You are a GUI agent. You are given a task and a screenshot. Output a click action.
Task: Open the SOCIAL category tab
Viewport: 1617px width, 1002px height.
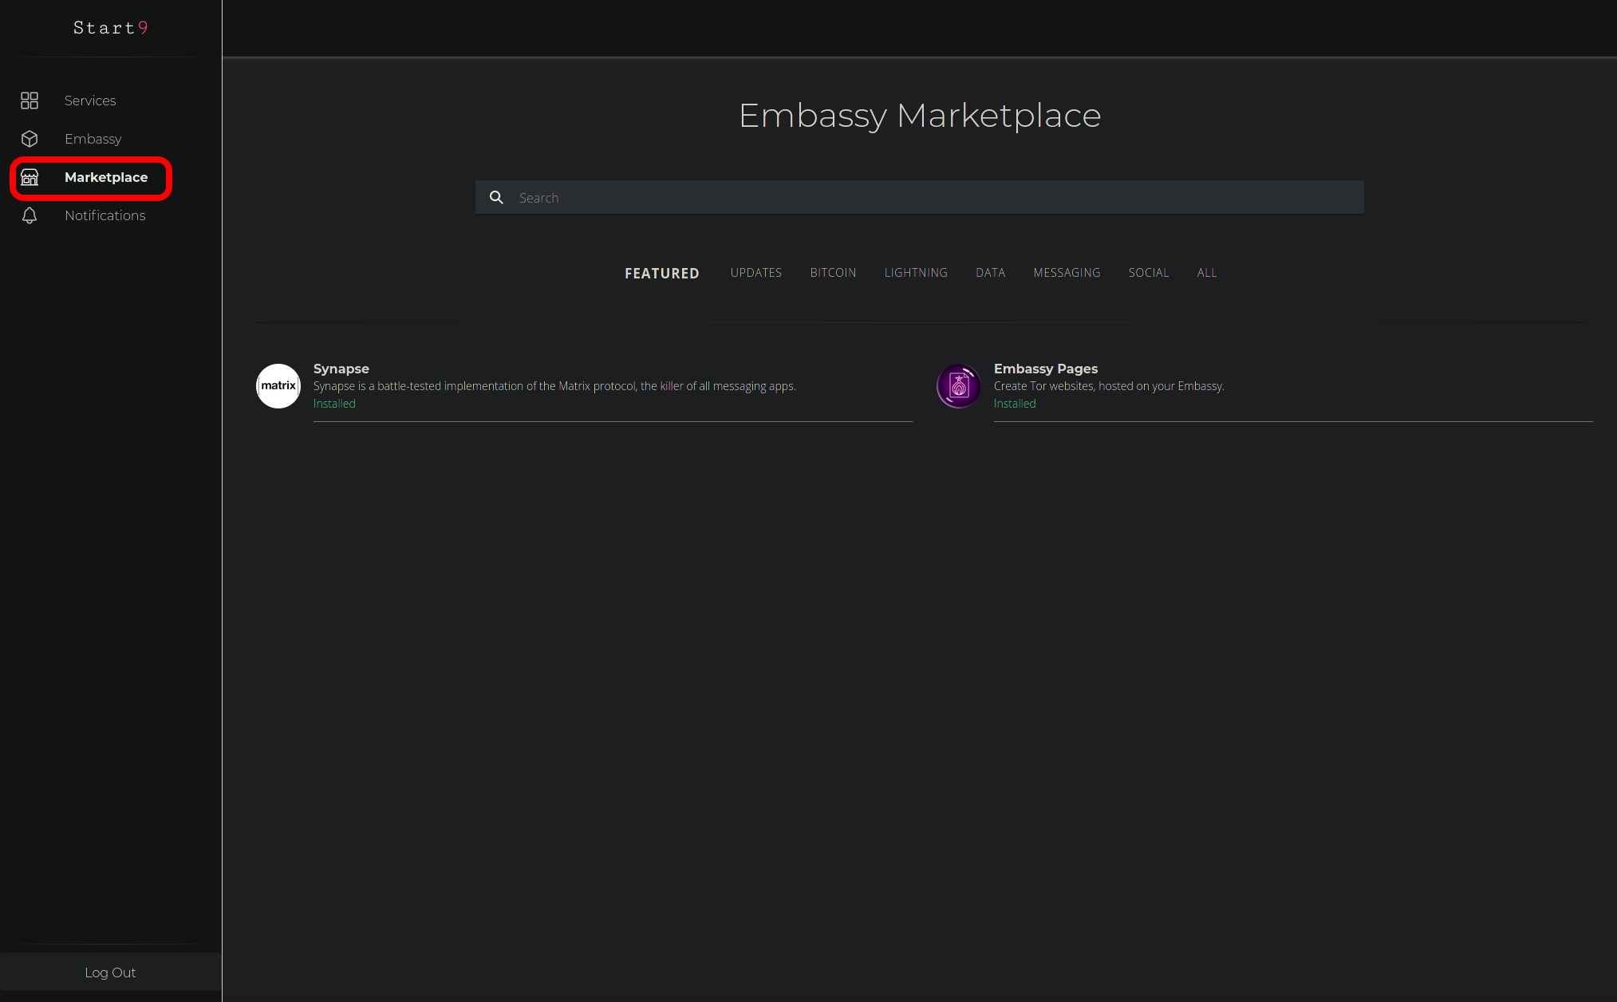coord(1148,273)
